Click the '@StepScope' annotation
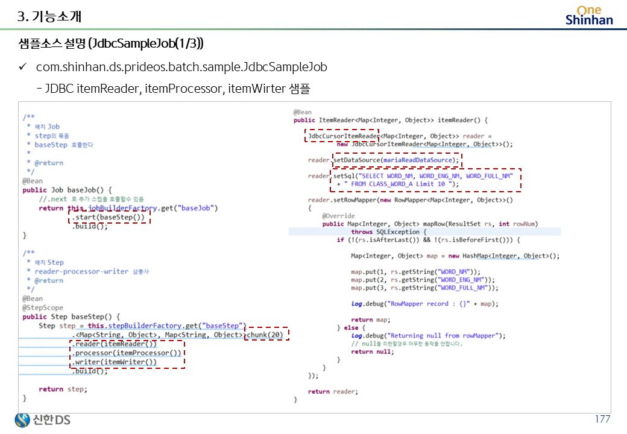 click(x=43, y=307)
